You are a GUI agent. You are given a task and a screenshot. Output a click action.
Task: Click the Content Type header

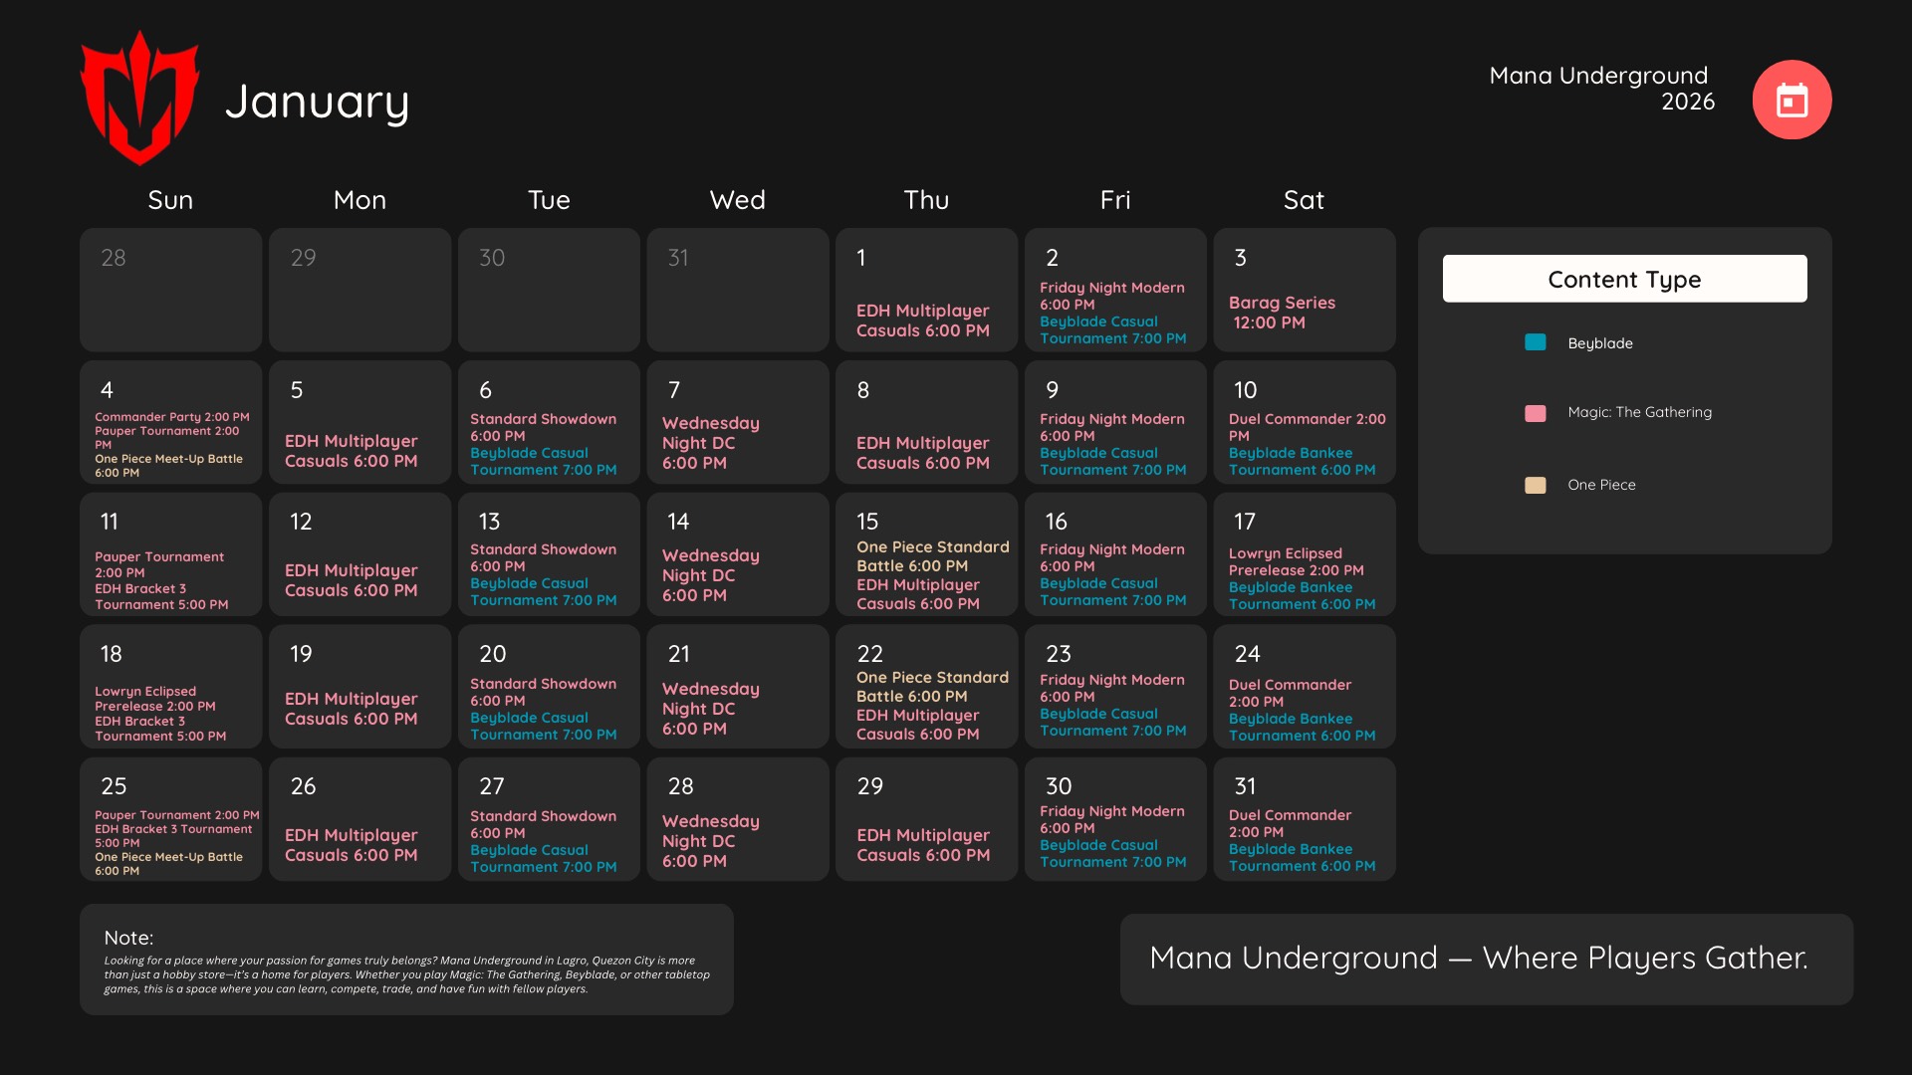click(1624, 279)
